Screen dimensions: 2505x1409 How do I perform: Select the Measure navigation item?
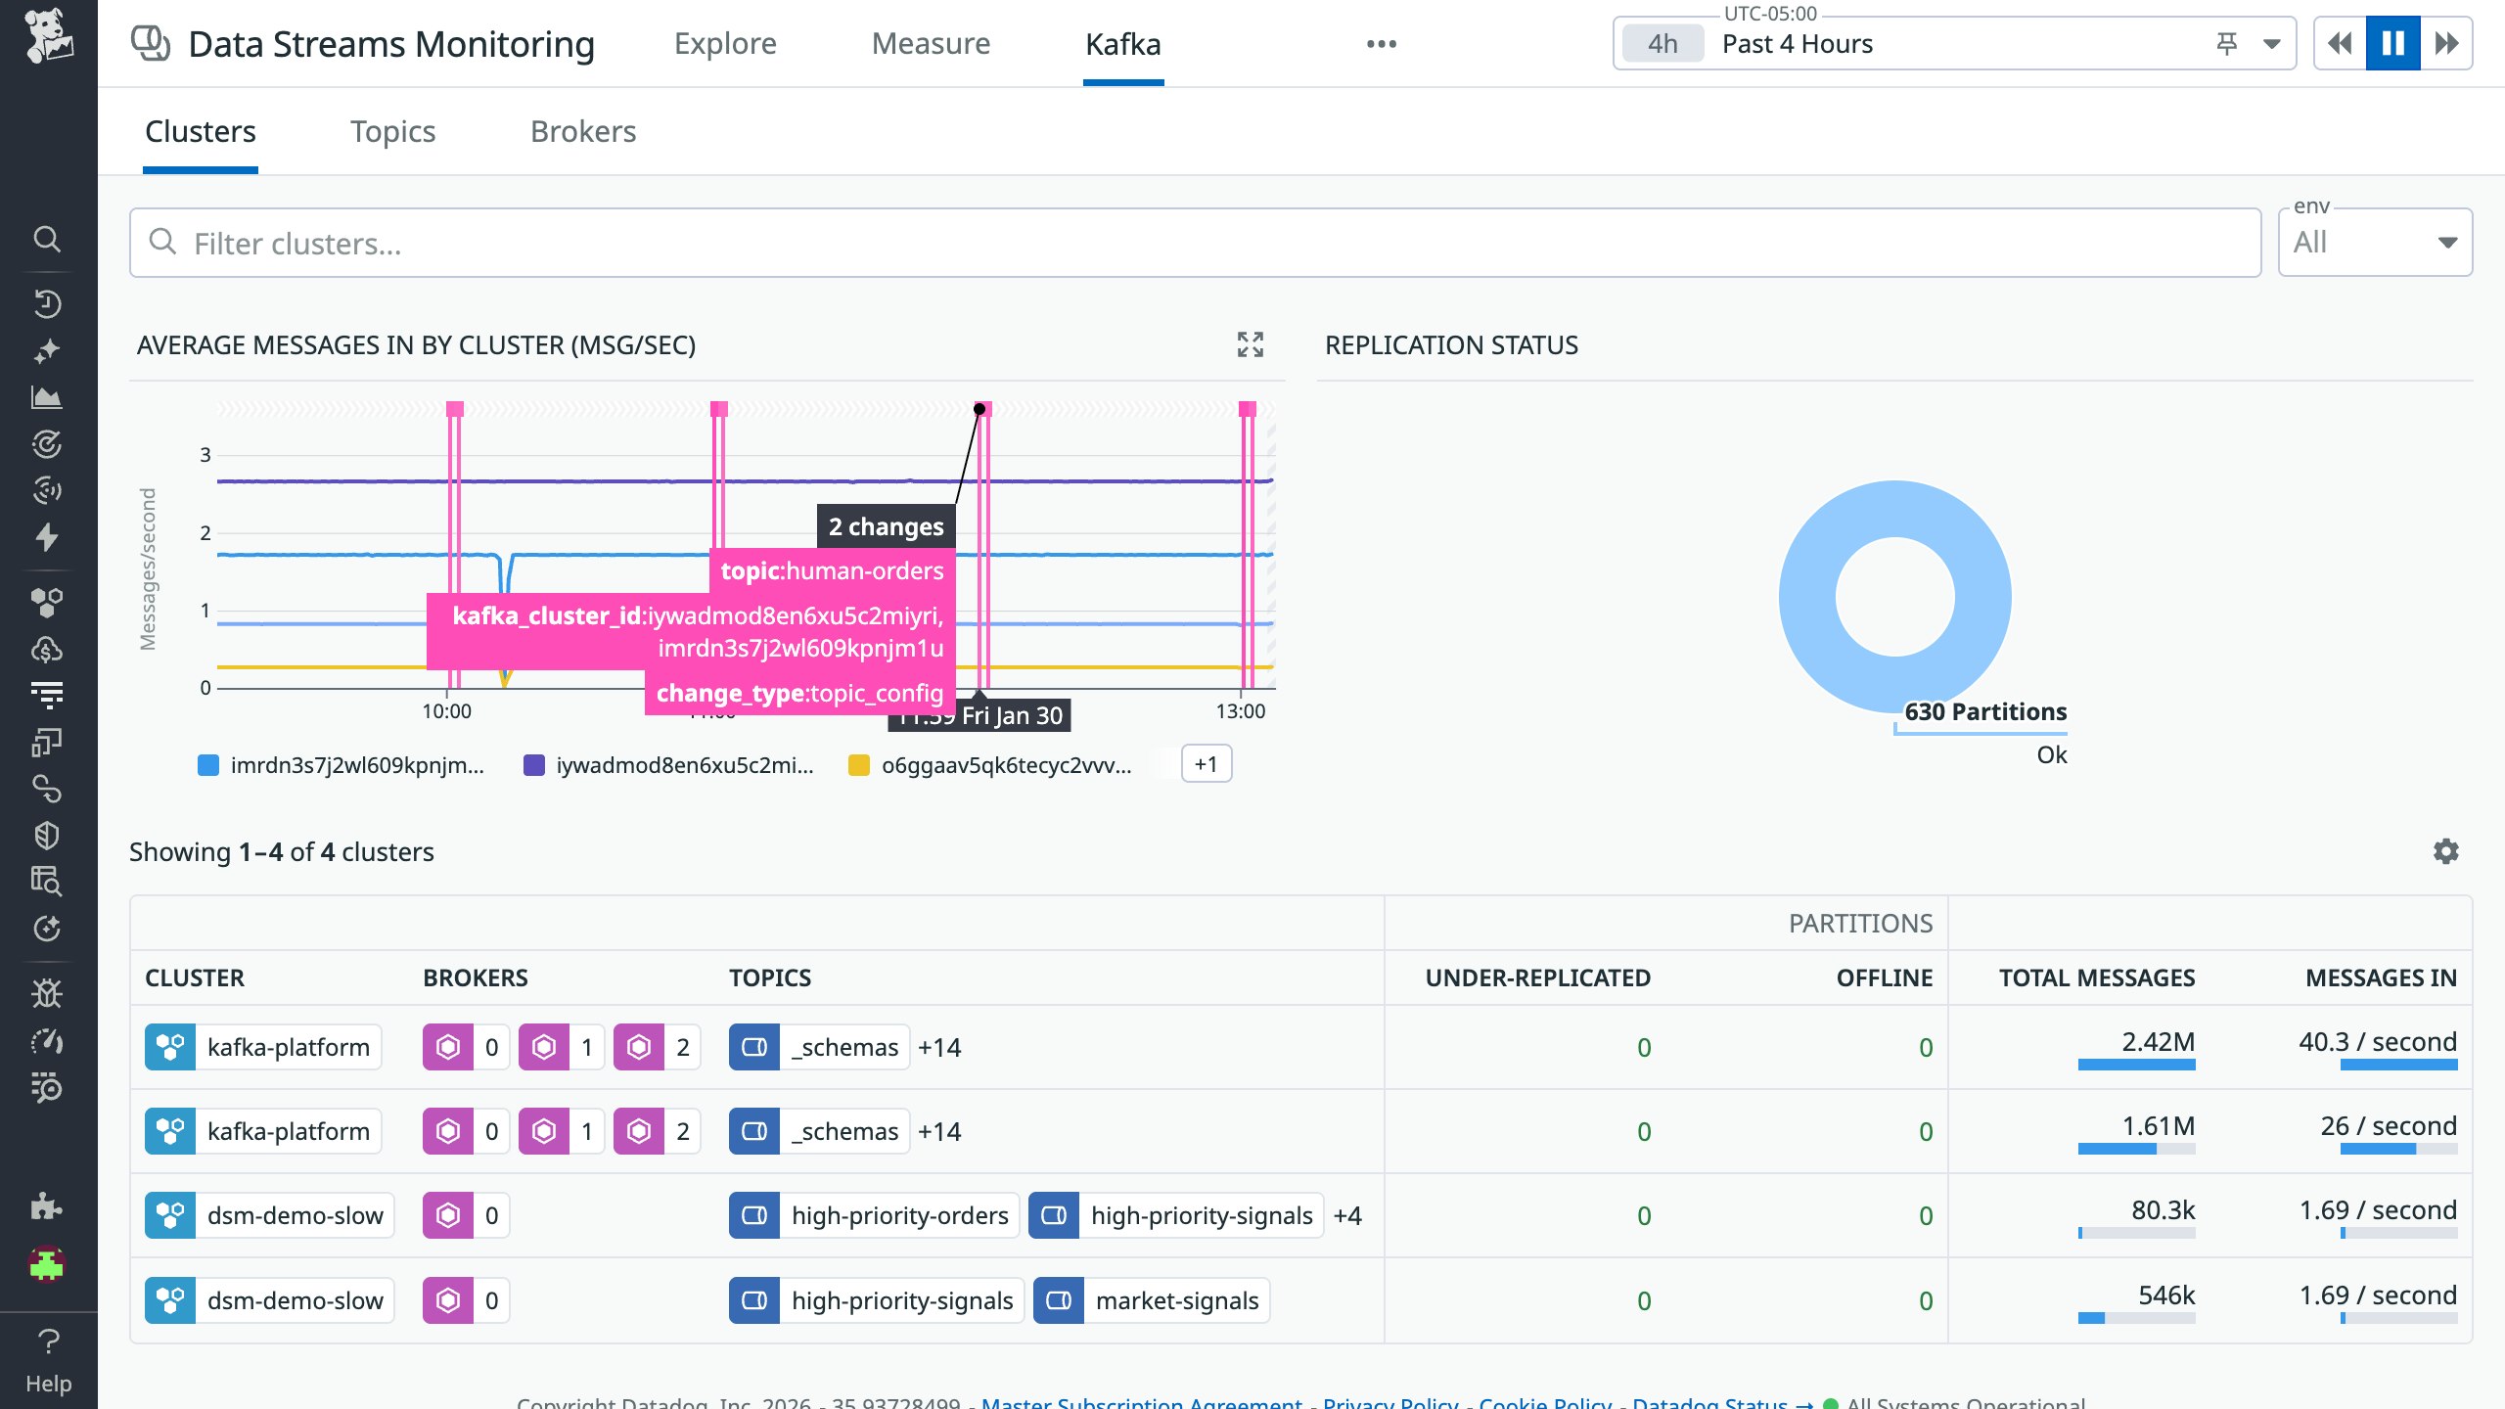(931, 43)
